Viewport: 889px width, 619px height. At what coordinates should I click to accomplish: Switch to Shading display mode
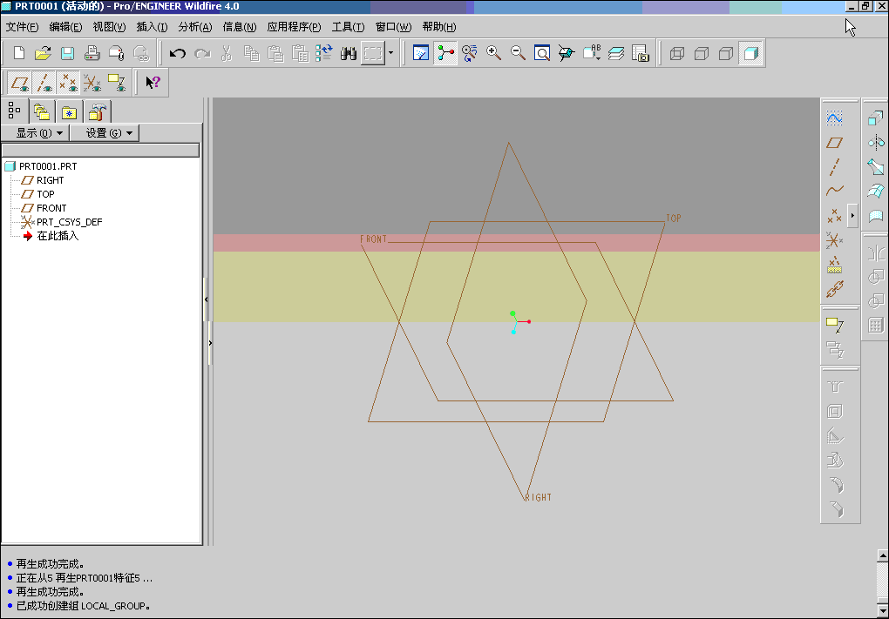pos(750,53)
